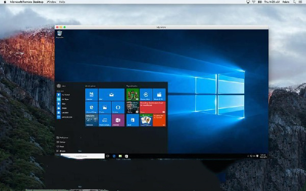
Task: Launch the Microsoft Edge tile
Action: (91, 107)
